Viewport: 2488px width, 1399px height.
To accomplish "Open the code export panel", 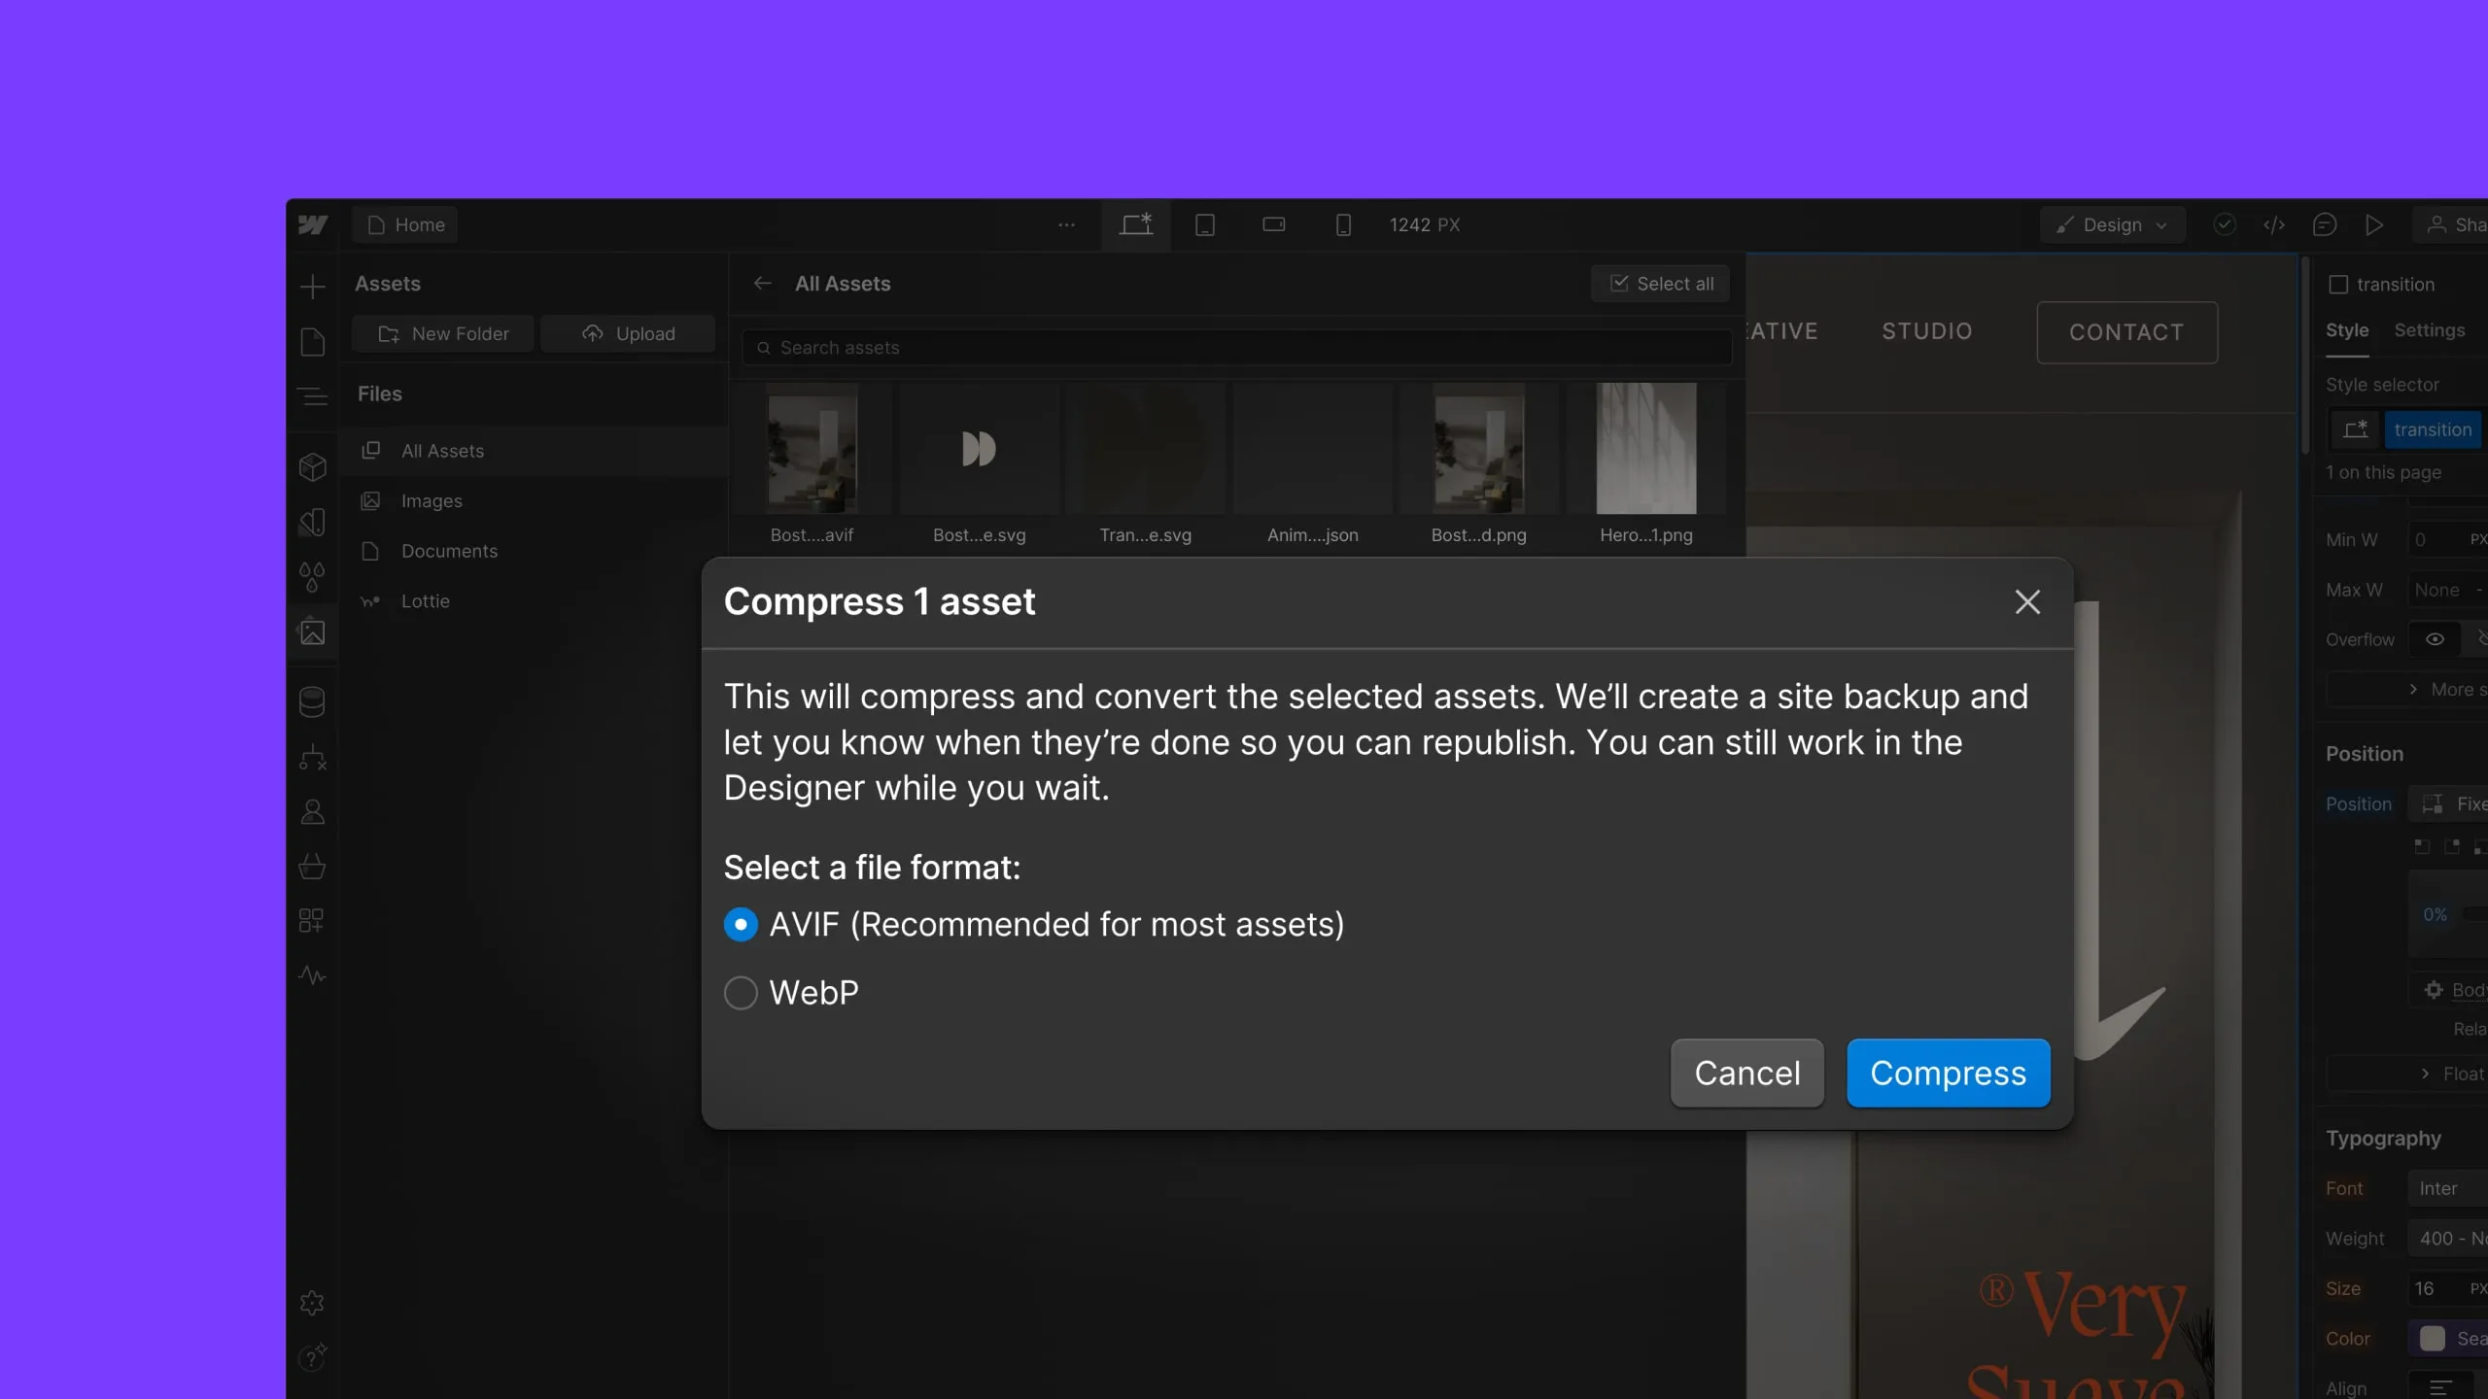I will point(2275,224).
